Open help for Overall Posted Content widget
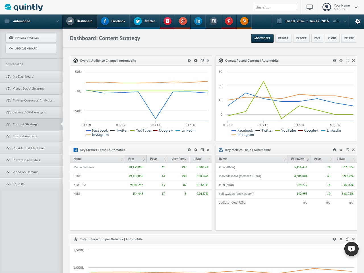Screen dimensions: 364x273 point(334,61)
